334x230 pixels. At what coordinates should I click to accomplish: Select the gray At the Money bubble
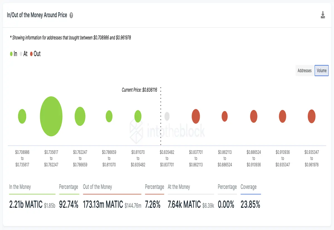click(x=167, y=116)
